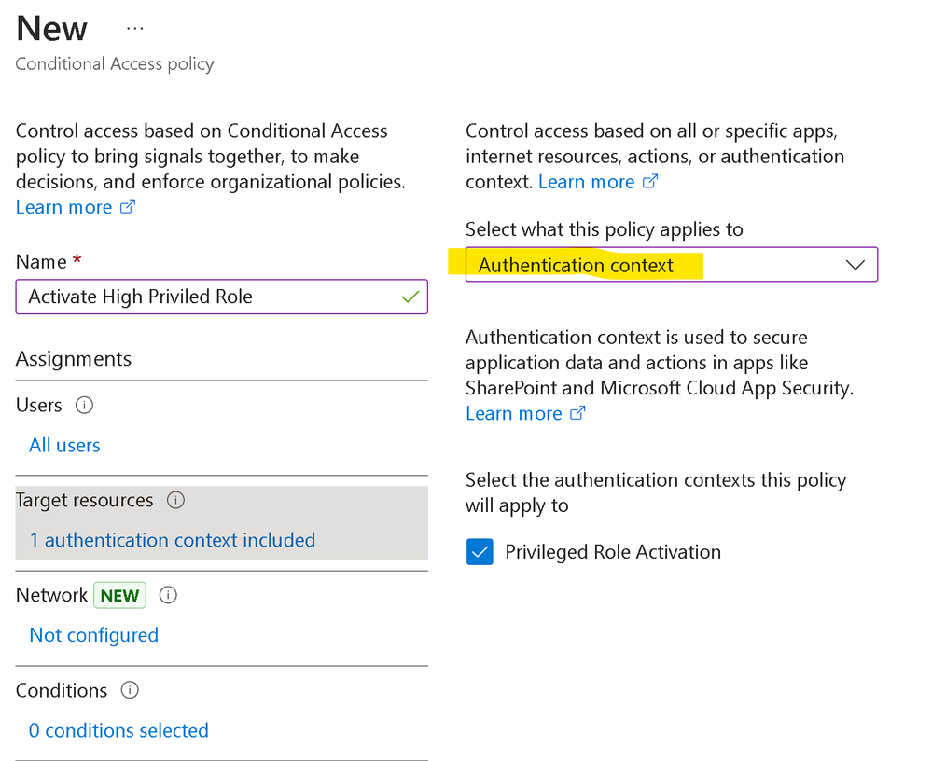The image size is (932, 761).
Task: Open 0 conditions selected link
Action: [118, 730]
